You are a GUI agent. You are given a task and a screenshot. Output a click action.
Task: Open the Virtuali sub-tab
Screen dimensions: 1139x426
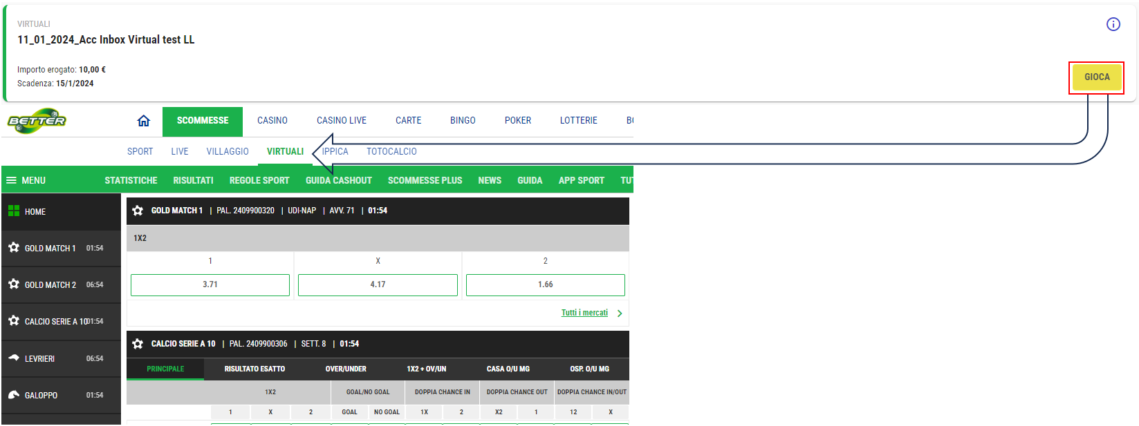[x=285, y=151]
